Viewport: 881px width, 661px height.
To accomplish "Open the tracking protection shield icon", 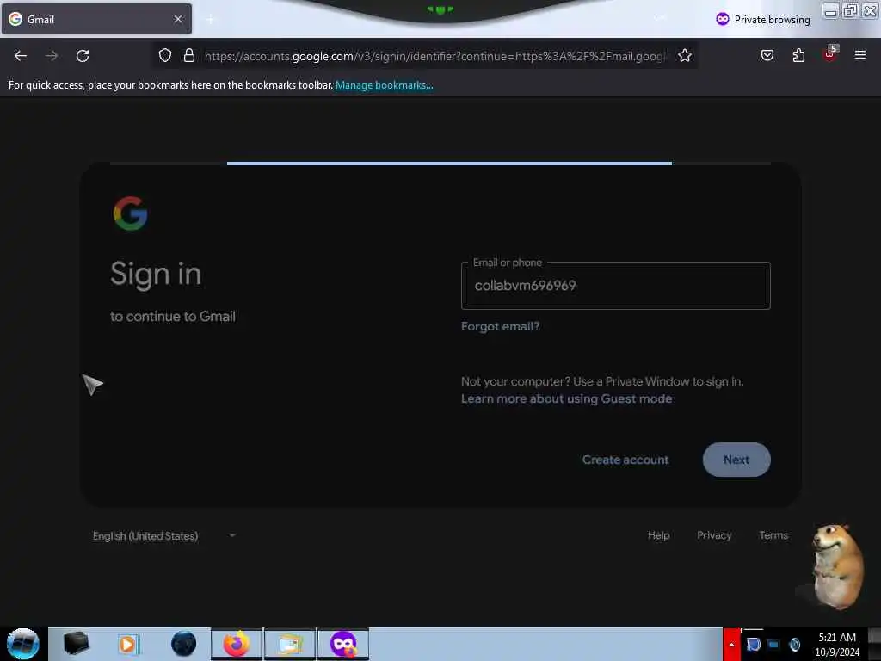I will pyautogui.click(x=164, y=55).
